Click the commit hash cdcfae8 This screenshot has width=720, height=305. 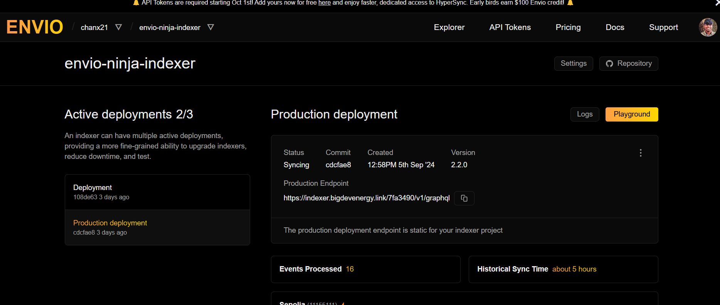pos(338,165)
